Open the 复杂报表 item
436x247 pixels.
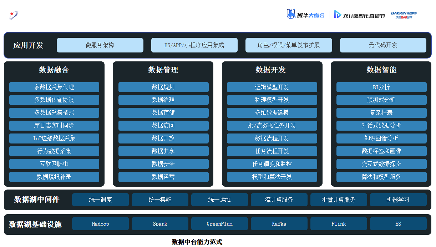click(x=381, y=113)
